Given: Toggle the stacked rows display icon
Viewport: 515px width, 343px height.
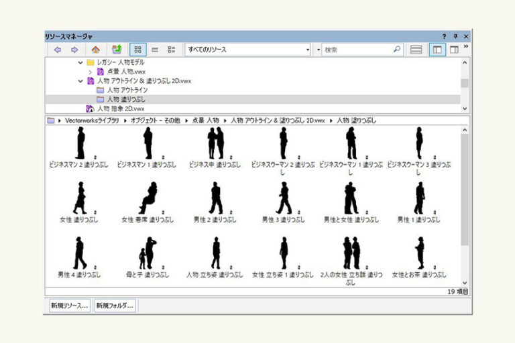Looking at the screenshot, I should [416, 50].
